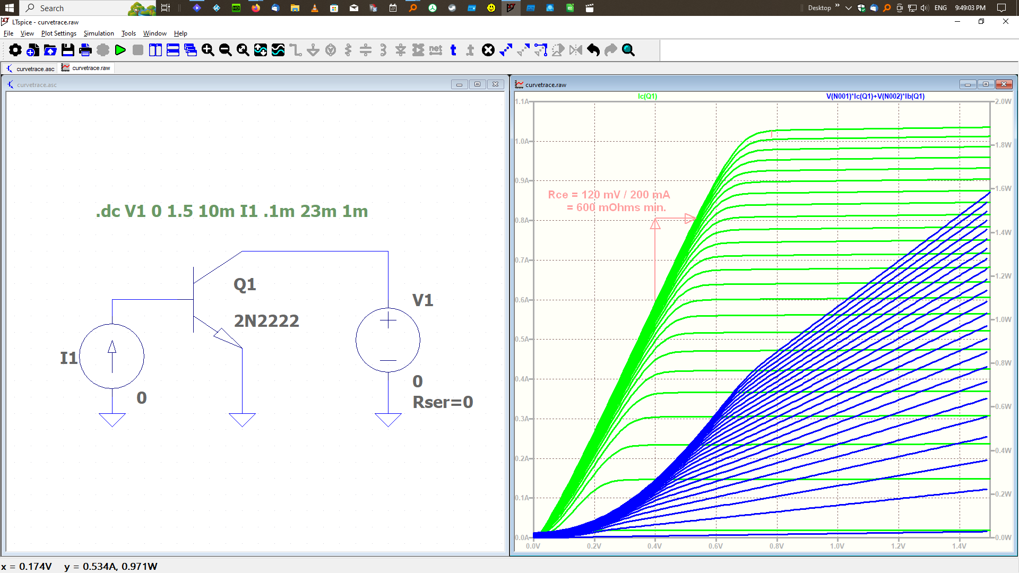This screenshot has width=1019, height=573.
Task: Open the Window menu
Action: (155, 33)
